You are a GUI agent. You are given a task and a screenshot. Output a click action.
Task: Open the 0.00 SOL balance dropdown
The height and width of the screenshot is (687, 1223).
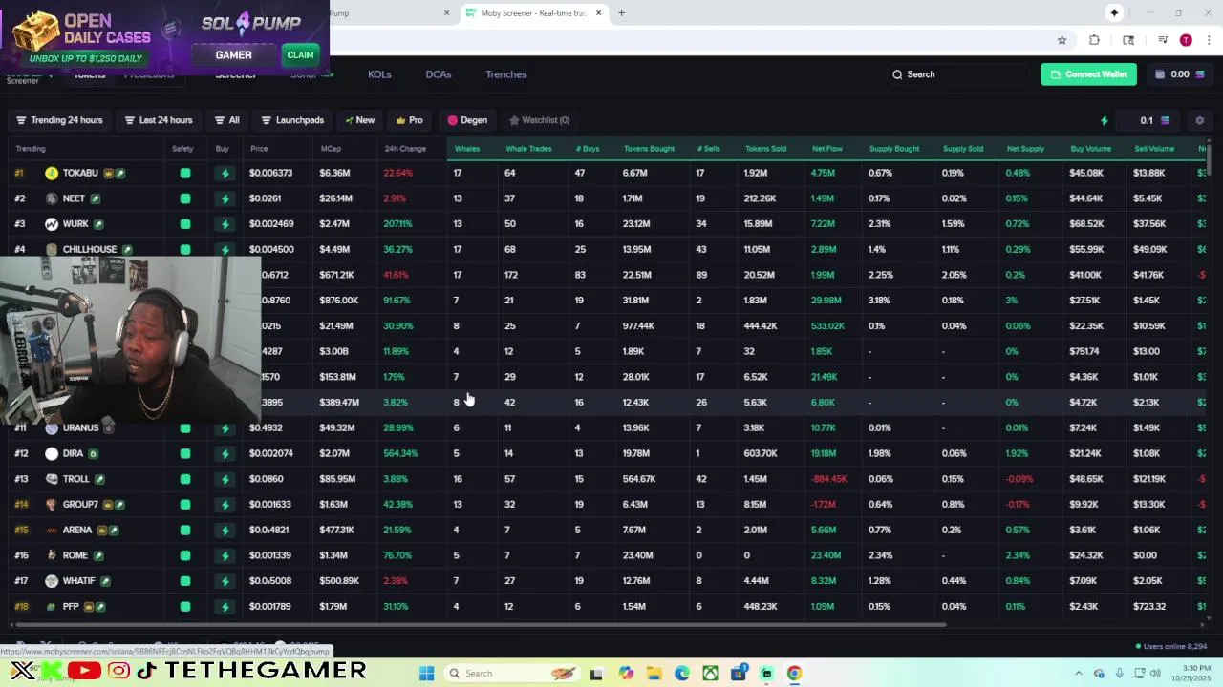(1180, 74)
